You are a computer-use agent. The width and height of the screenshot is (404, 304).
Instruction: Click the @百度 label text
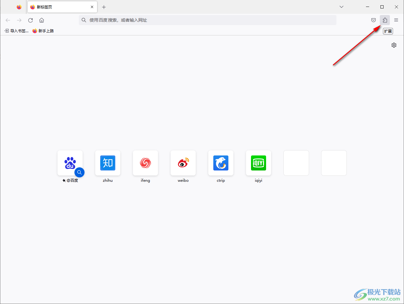pos(72,181)
